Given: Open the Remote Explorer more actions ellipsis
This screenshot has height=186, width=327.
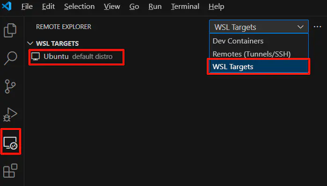Looking at the screenshot, I should pyautogui.click(x=317, y=27).
